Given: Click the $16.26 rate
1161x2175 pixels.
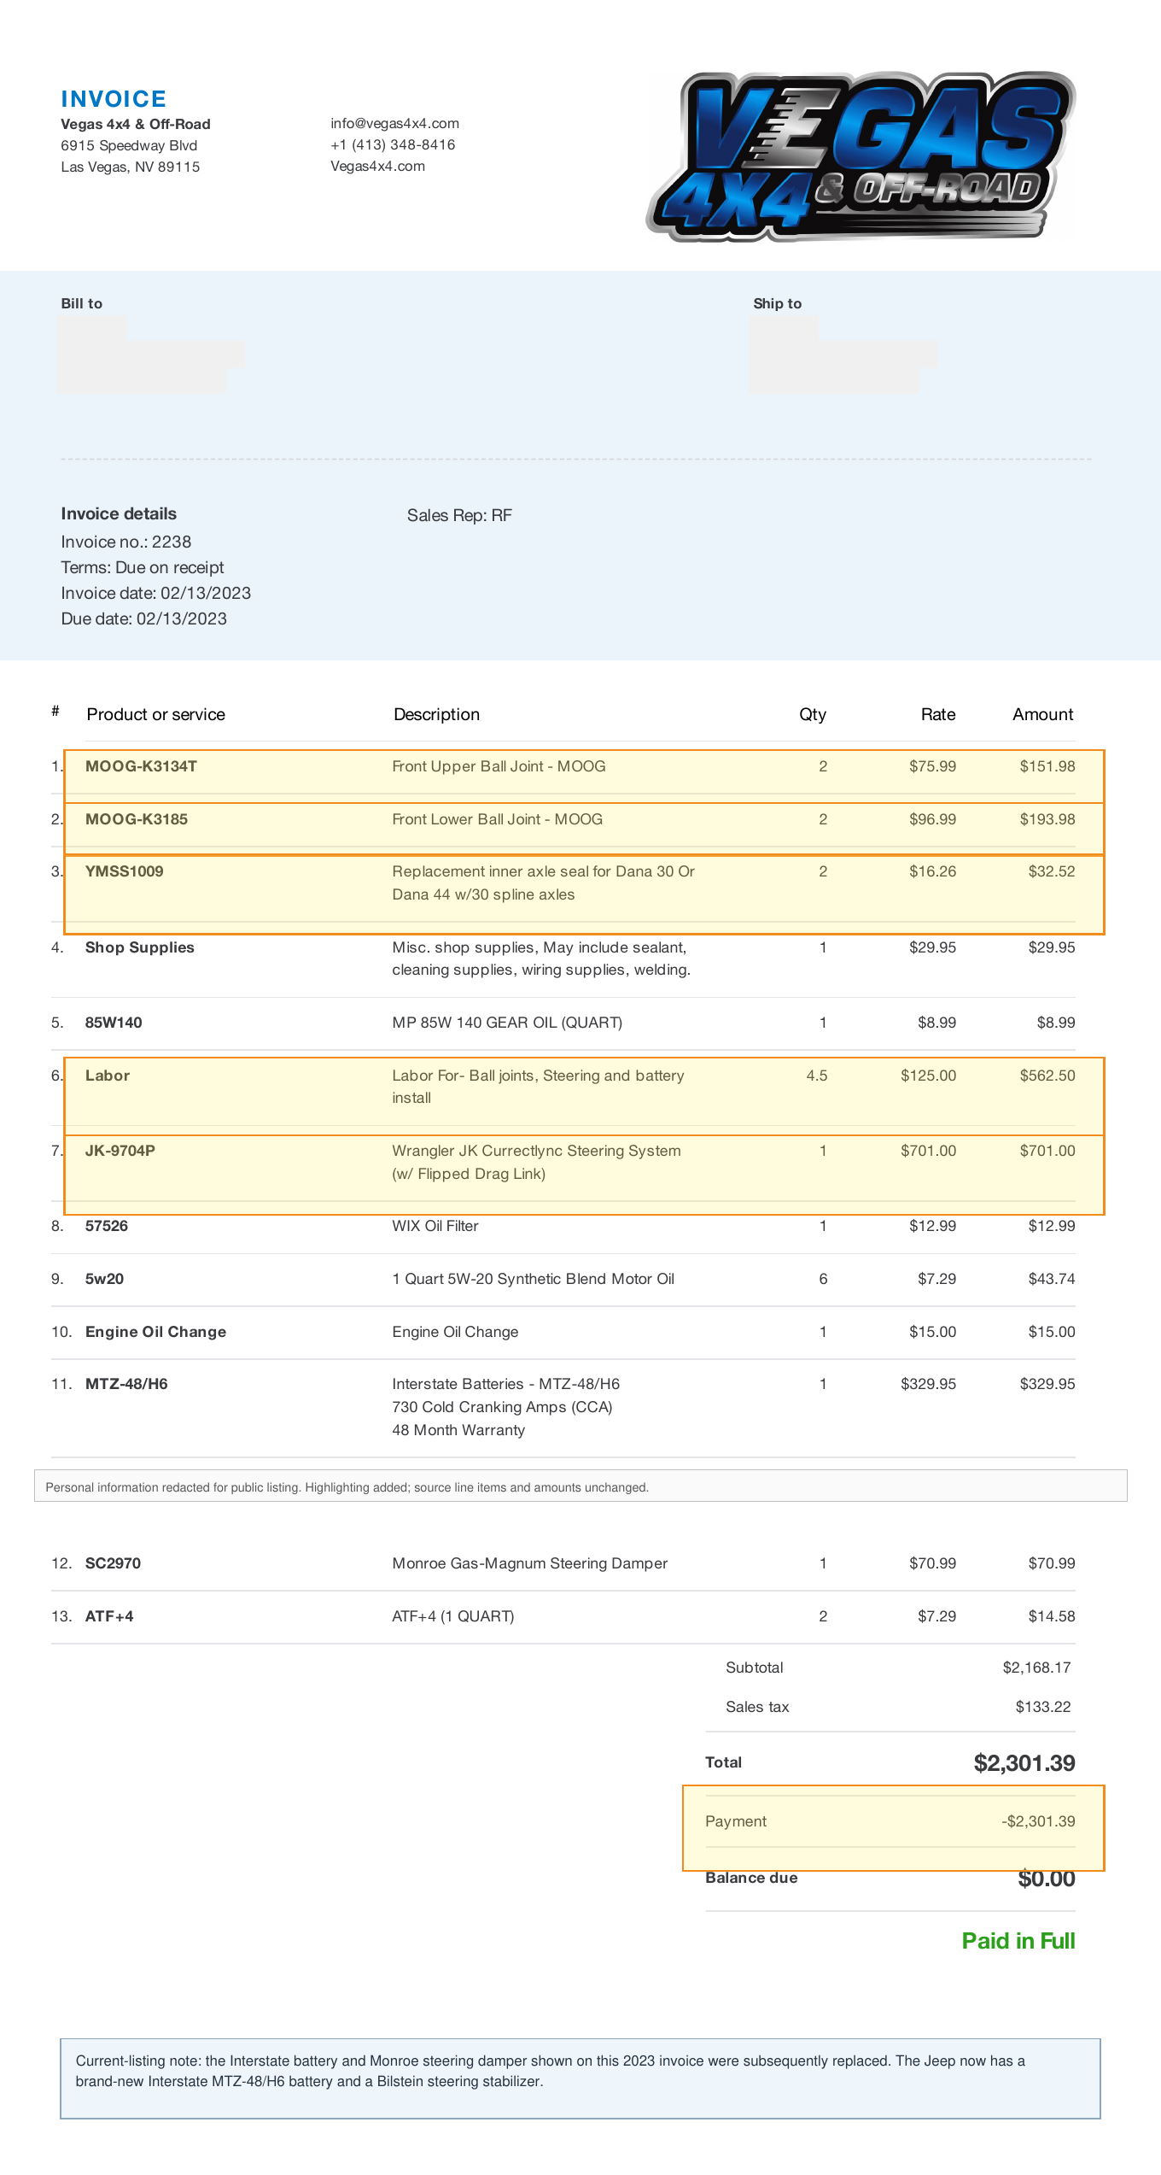Looking at the screenshot, I should 932,871.
